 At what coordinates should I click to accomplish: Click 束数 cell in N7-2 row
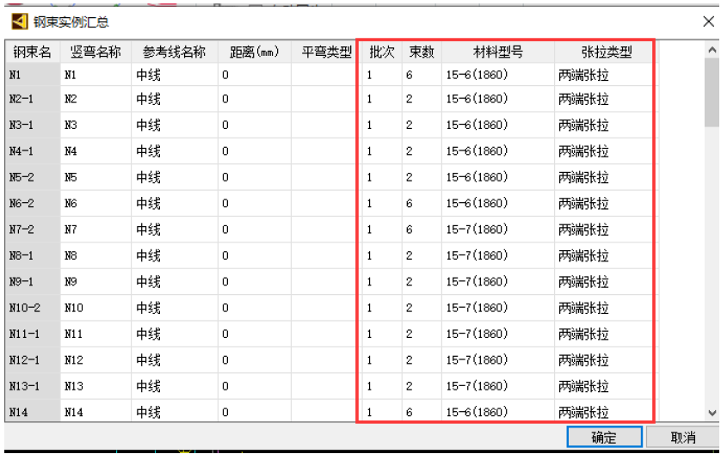click(422, 230)
